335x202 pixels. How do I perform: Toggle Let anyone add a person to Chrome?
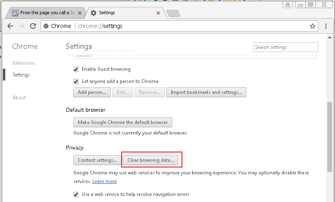[76, 81]
